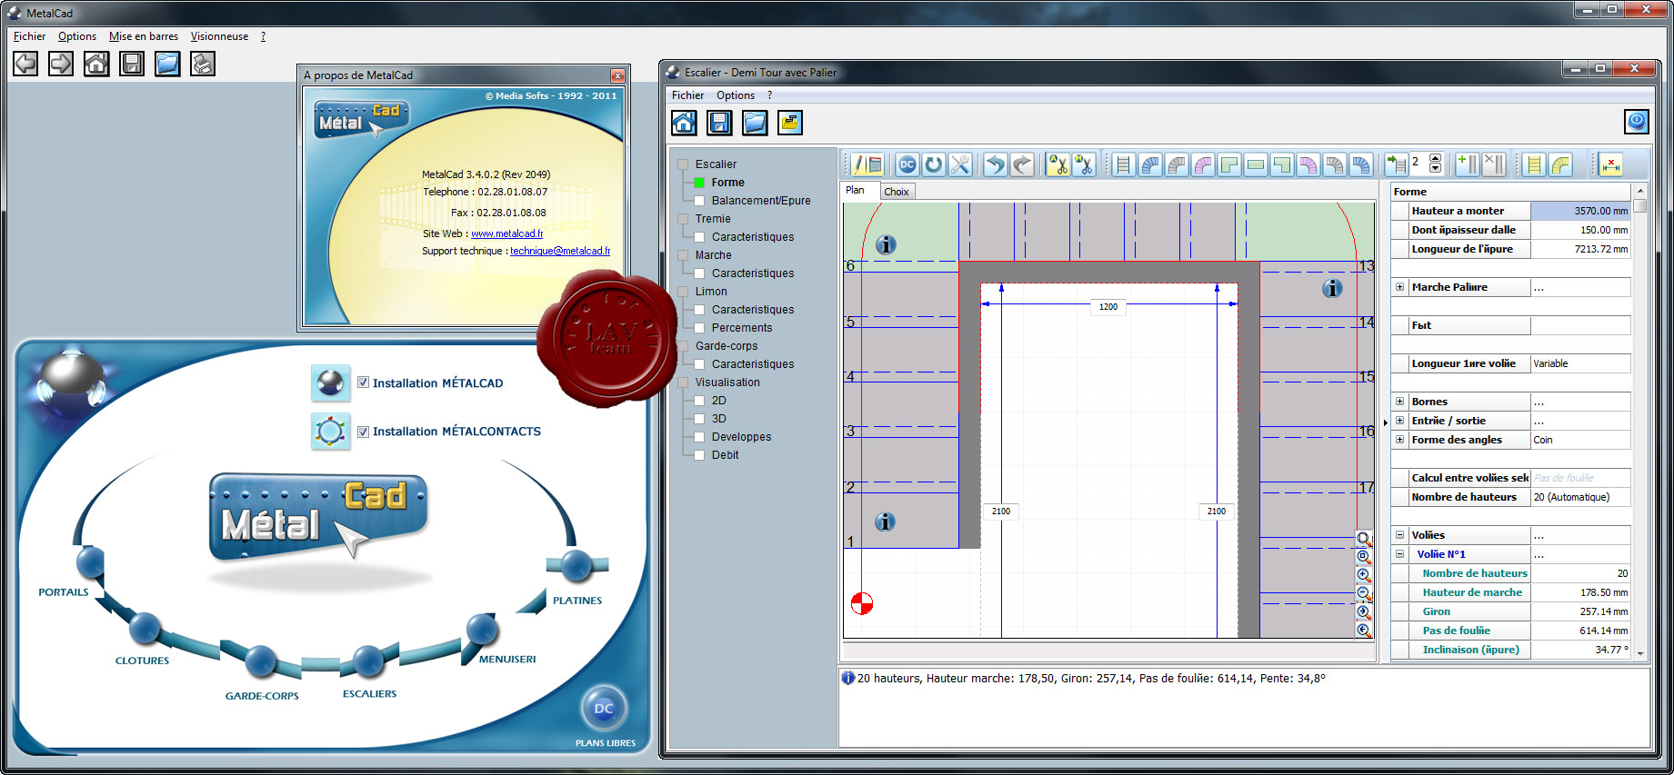Open the Mise en barres menu

click(144, 36)
